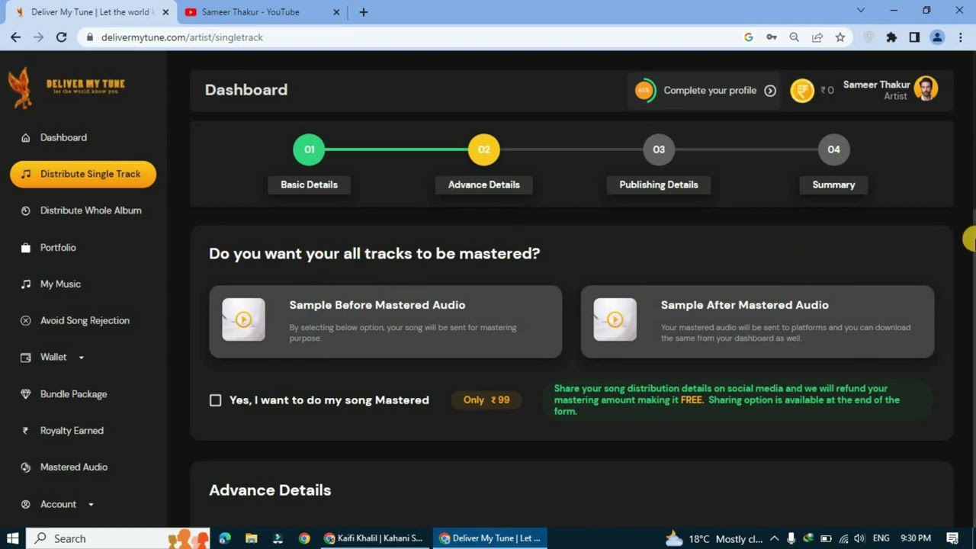Click the Portfolio briefcase icon
This screenshot has width=976, height=549.
[x=25, y=248]
